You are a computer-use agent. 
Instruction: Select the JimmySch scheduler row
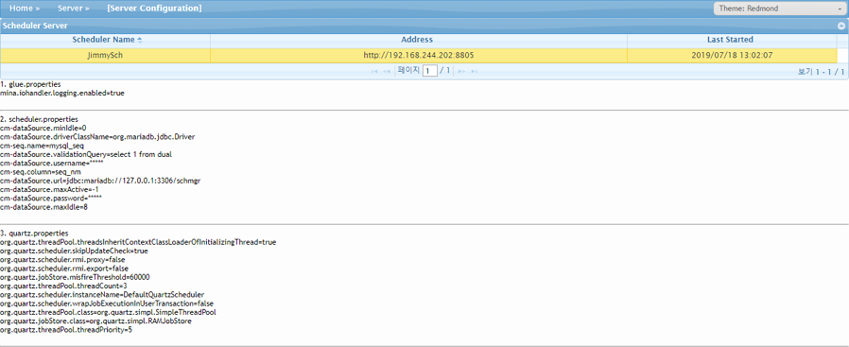419,55
